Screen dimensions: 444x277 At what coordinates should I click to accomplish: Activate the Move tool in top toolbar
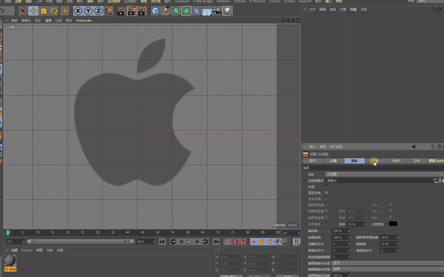pos(33,11)
